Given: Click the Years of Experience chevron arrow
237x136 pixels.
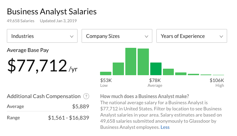Looking at the screenshot, I should [x=221, y=37].
